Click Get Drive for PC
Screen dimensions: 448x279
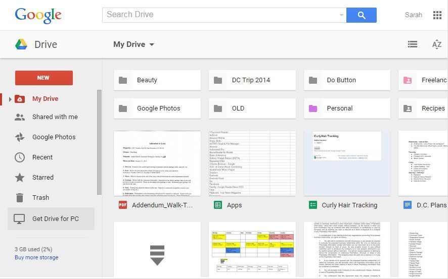[51, 218]
